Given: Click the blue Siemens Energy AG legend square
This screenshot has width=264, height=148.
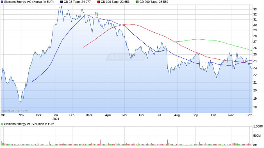Looking at the screenshot, I should pyautogui.click(x=2, y=2).
